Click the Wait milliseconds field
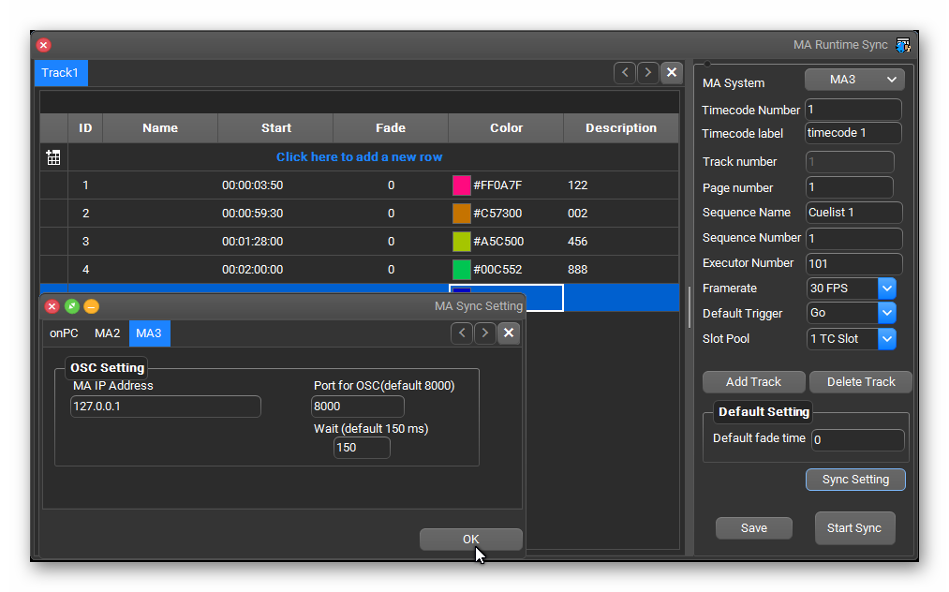Image resolution: width=949 pixels, height=592 pixels. point(362,448)
